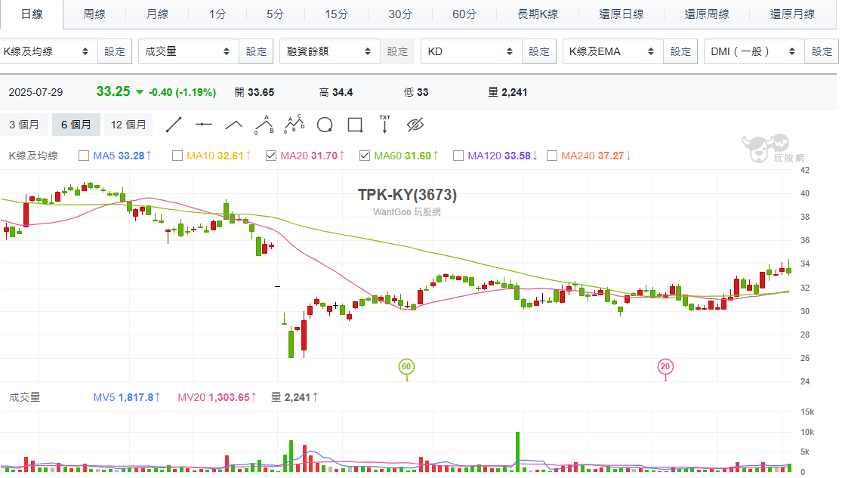Screen dimensions: 842x478
Task: Select the TXT text annotation tool
Action: click(384, 125)
